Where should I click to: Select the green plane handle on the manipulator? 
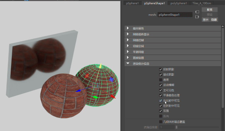click(x=95, y=98)
